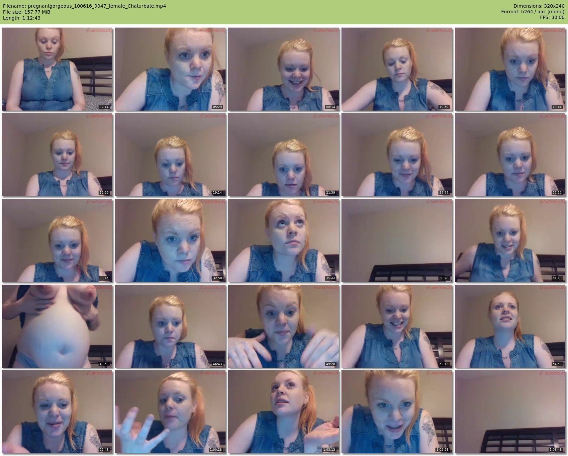Click the frame labeled 57:43
The height and width of the screenshot is (456, 568).
pyautogui.click(x=57, y=412)
